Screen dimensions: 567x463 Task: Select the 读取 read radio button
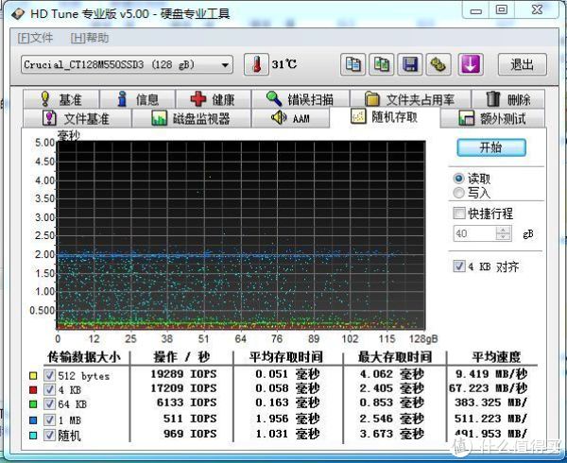458,179
